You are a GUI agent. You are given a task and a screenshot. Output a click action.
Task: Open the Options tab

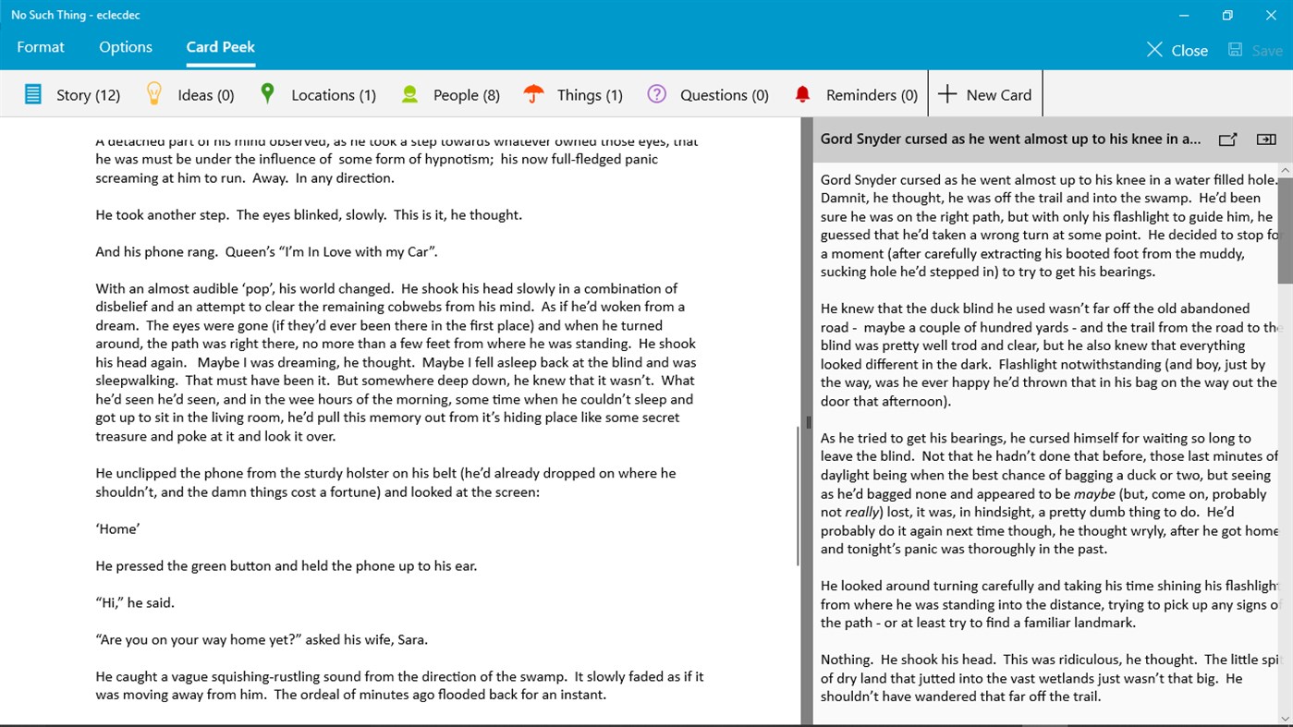click(126, 47)
